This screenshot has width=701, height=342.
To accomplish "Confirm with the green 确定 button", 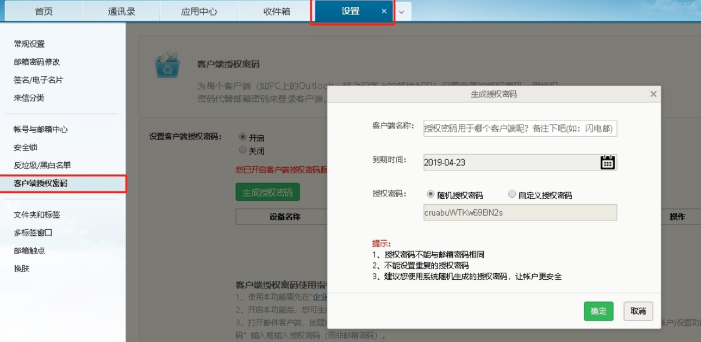I will [598, 311].
